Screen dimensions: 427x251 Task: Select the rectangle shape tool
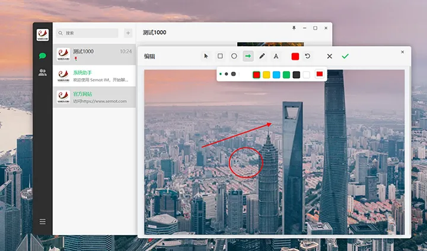[220, 56]
